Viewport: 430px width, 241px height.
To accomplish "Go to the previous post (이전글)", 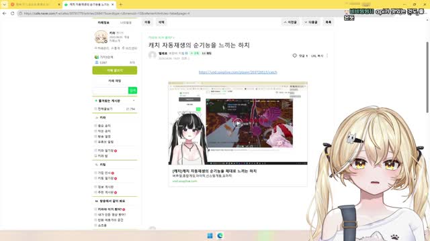I will pos(290,22).
